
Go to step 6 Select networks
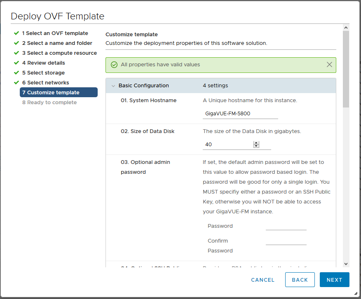(x=46, y=83)
